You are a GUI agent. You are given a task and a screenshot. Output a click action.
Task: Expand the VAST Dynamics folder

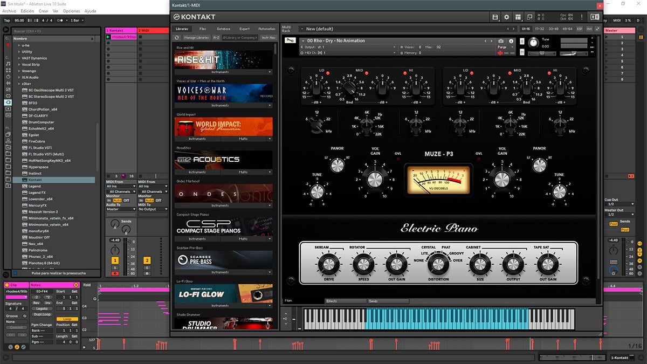(19, 58)
